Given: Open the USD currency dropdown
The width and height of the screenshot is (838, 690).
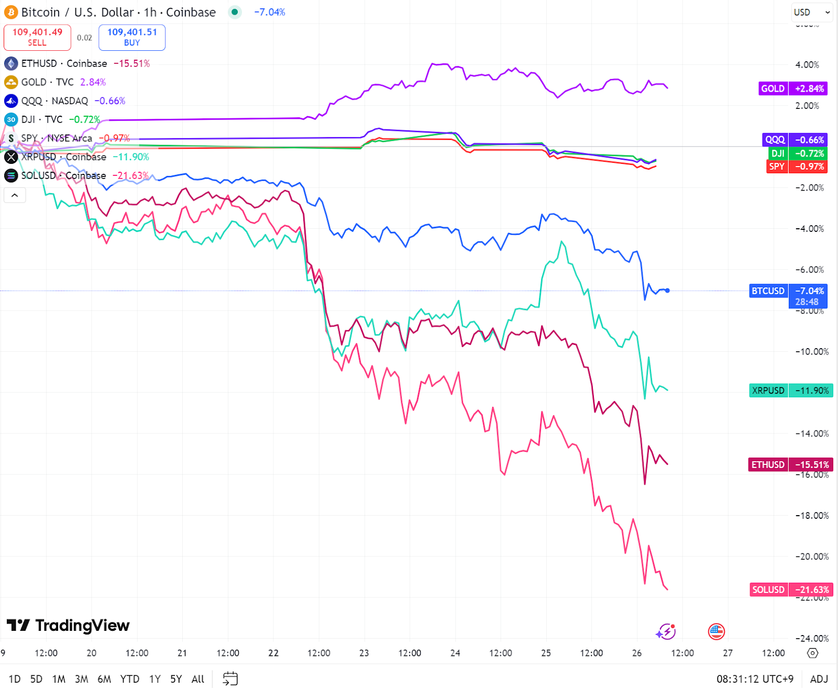Looking at the screenshot, I should click(x=812, y=12).
